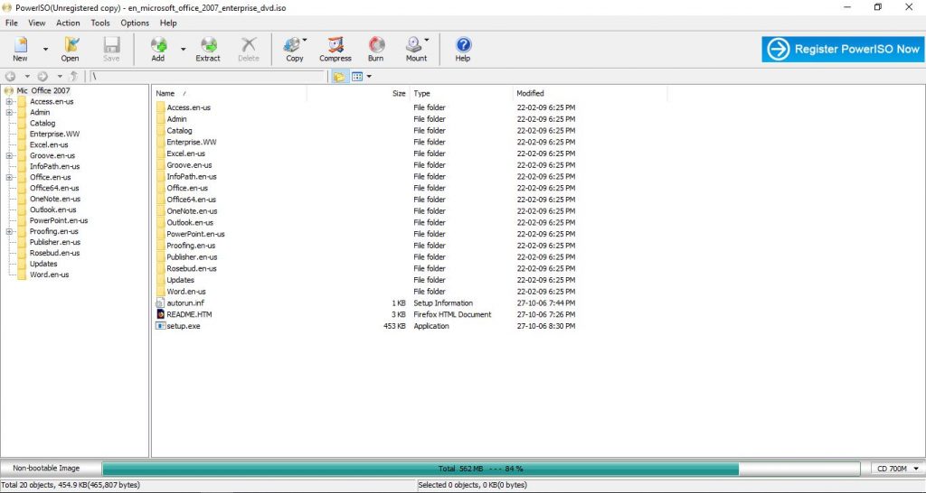The width and height of the screenshot is (926, 493).
Task: Click the Forward navigation arrow icon
Action: [43, 77]
